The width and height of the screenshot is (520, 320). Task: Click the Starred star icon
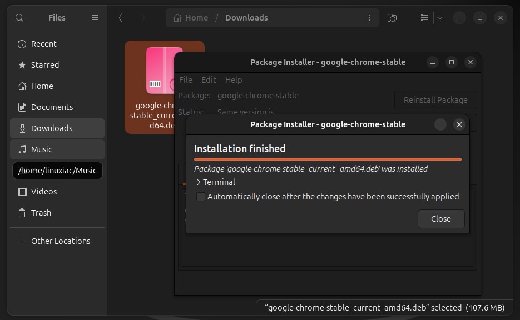(22, 65)
